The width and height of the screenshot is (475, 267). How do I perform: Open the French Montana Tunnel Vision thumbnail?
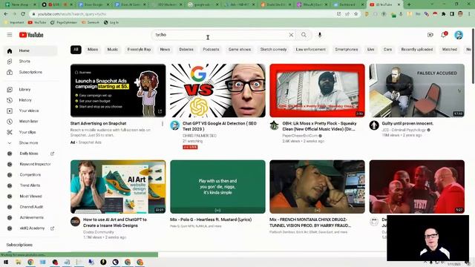(317, 187)
